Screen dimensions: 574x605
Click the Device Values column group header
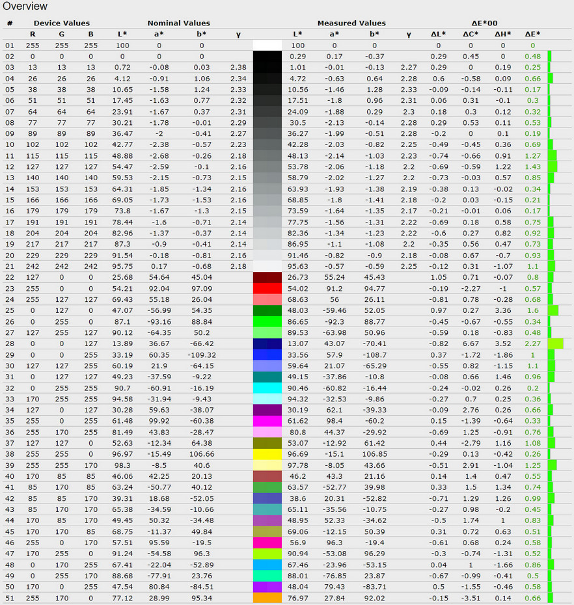click(x=61, y=23)
